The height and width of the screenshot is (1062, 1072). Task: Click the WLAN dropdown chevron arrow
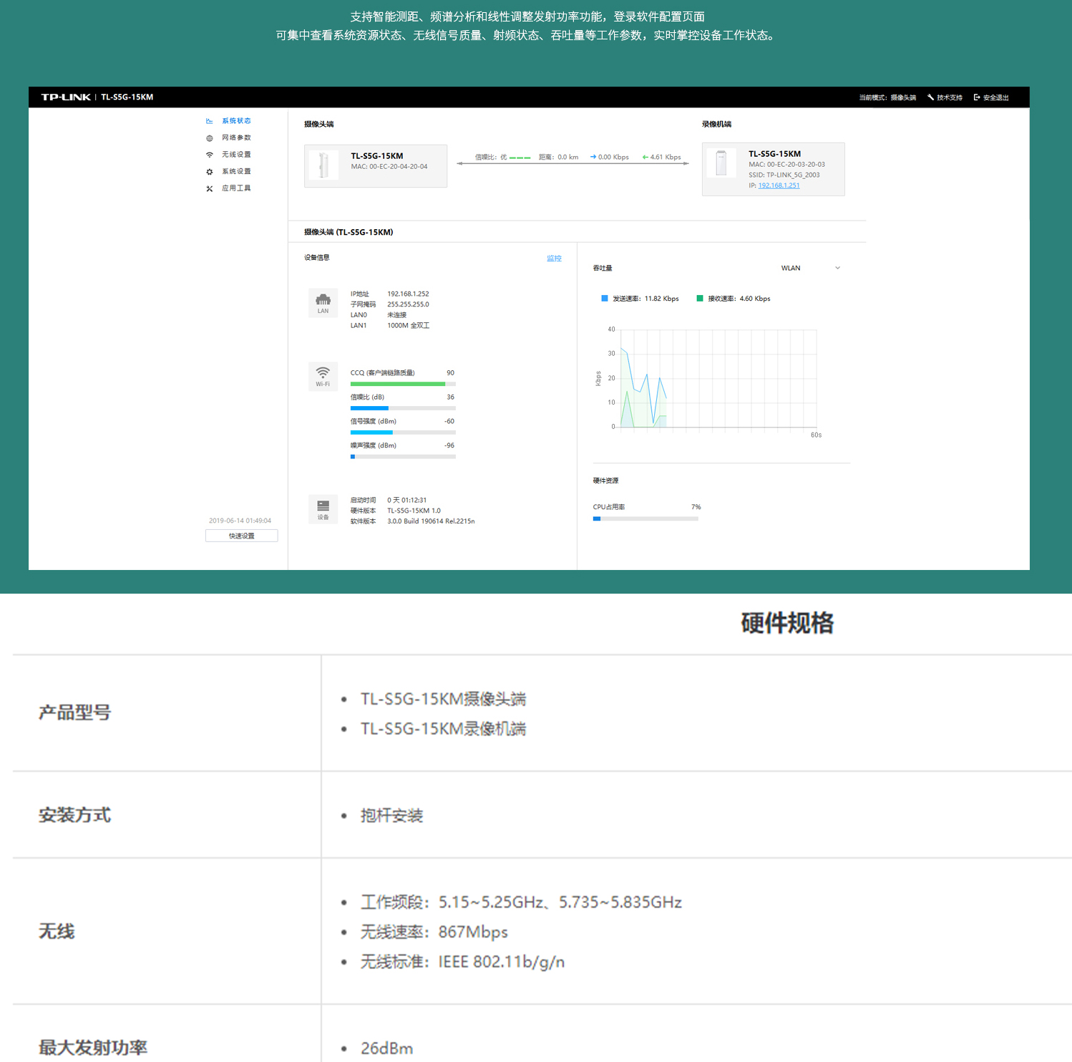point(838,268)
